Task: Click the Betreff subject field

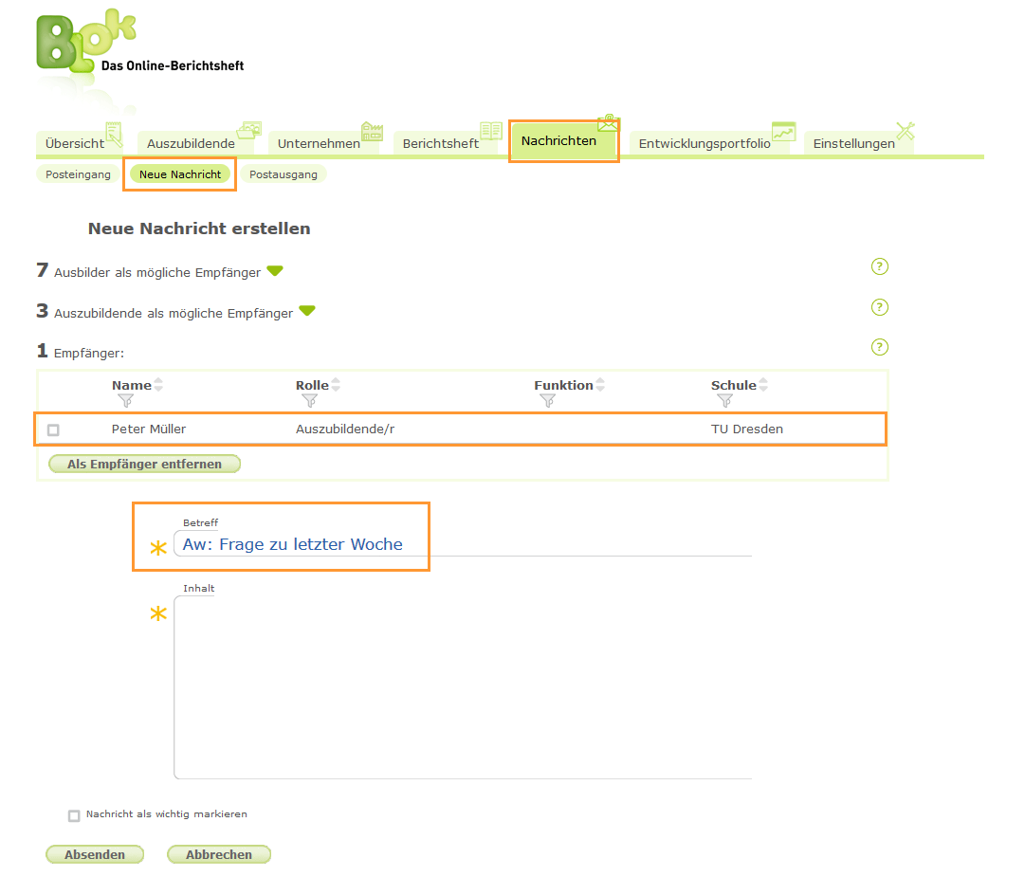Action: coord(463,544)
